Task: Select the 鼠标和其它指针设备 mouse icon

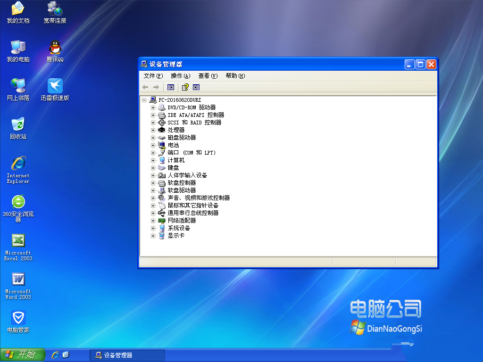Action: 162,206
